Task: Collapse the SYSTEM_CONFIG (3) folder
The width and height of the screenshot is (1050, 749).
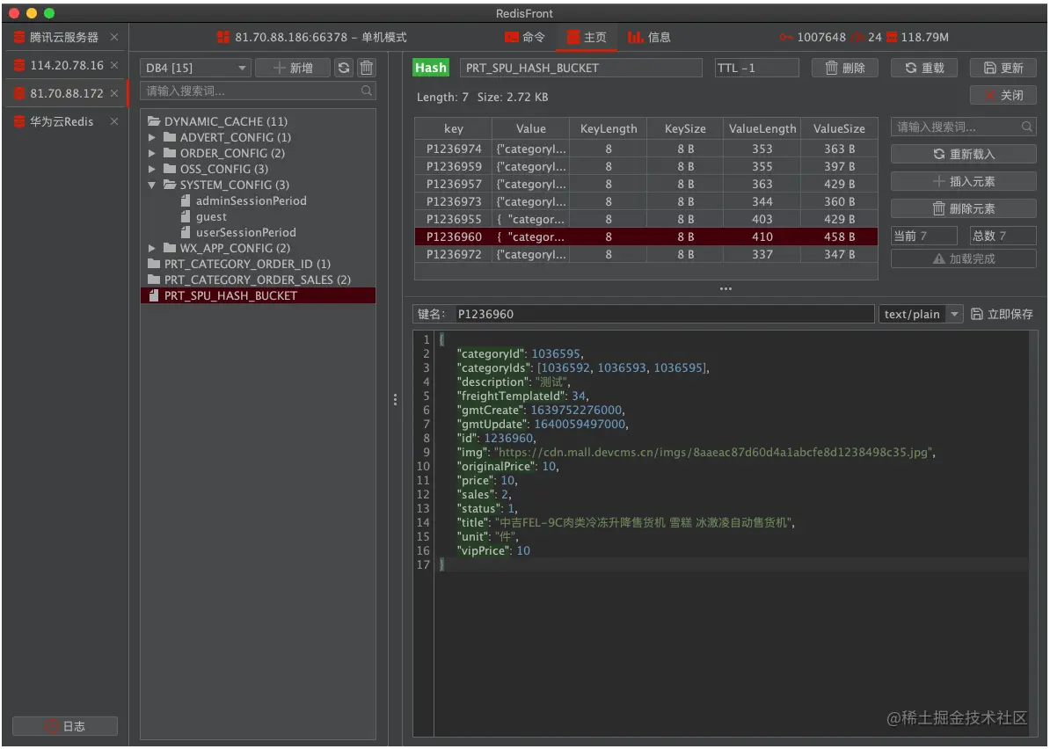Action: tap(152, 185)
